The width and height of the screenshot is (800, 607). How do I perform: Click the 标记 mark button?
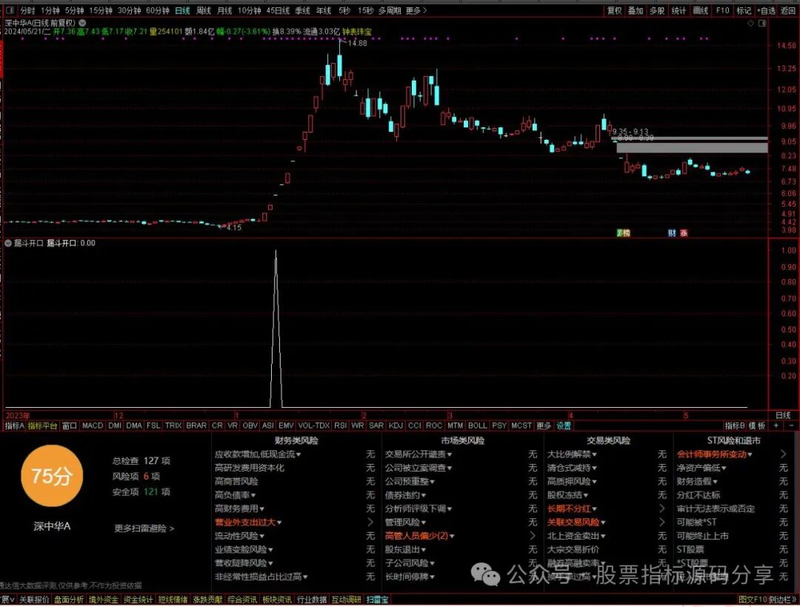coord(744,10)
